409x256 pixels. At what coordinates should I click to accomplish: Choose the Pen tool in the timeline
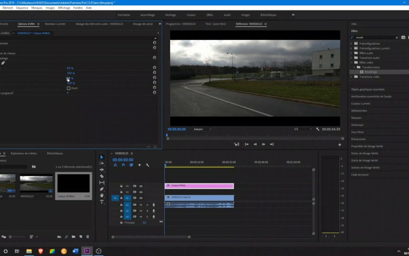click(x=101, y=188)
